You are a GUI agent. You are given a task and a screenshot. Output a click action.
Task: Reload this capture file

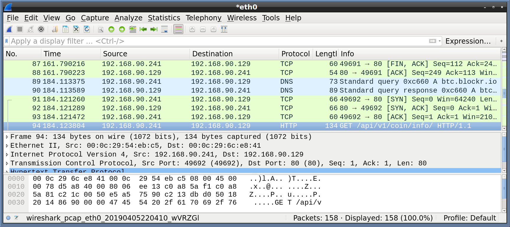pyautogui.click(x=87, y=29)
